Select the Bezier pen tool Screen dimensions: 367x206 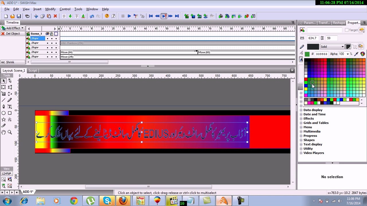(x=3, y=106)
